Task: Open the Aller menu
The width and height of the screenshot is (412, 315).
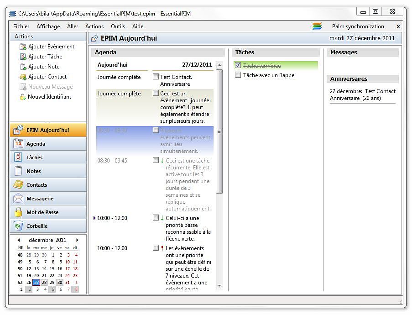Action: tap(73, 26)
